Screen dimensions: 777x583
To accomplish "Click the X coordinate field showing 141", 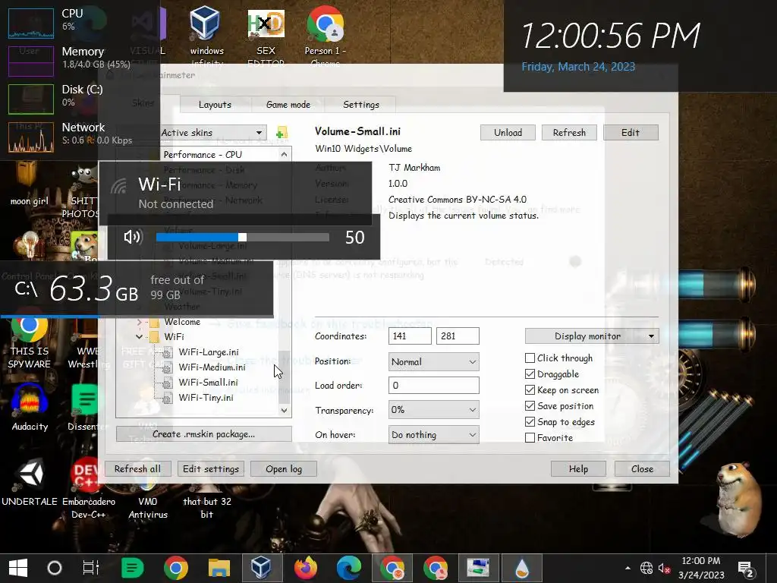I will pos(410,336).
